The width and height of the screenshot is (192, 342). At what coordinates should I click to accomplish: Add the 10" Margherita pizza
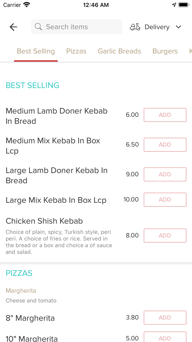tap(165, 338)
